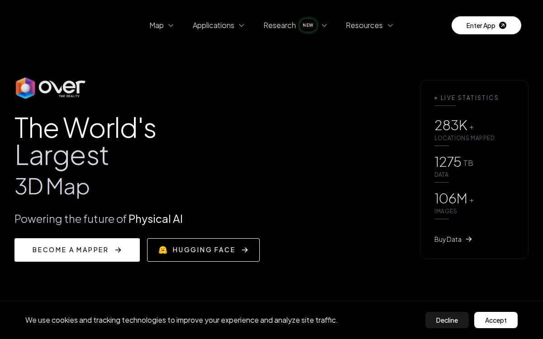Expand the Resources menu chevron
The width and height of the screenshot is (543, 339).
pos(390,26)
